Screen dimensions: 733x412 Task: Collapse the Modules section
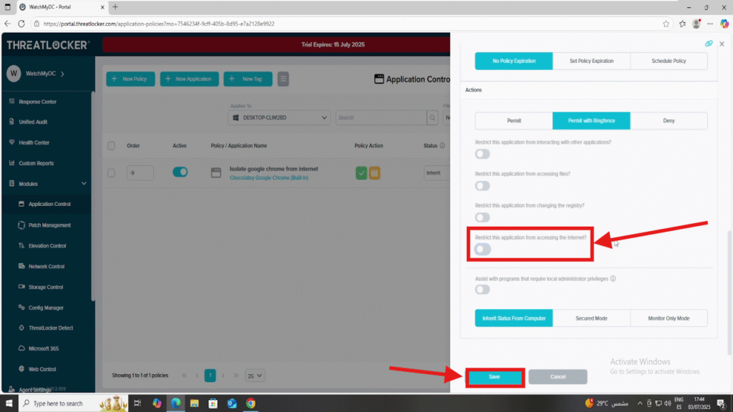tap(84, 184)
